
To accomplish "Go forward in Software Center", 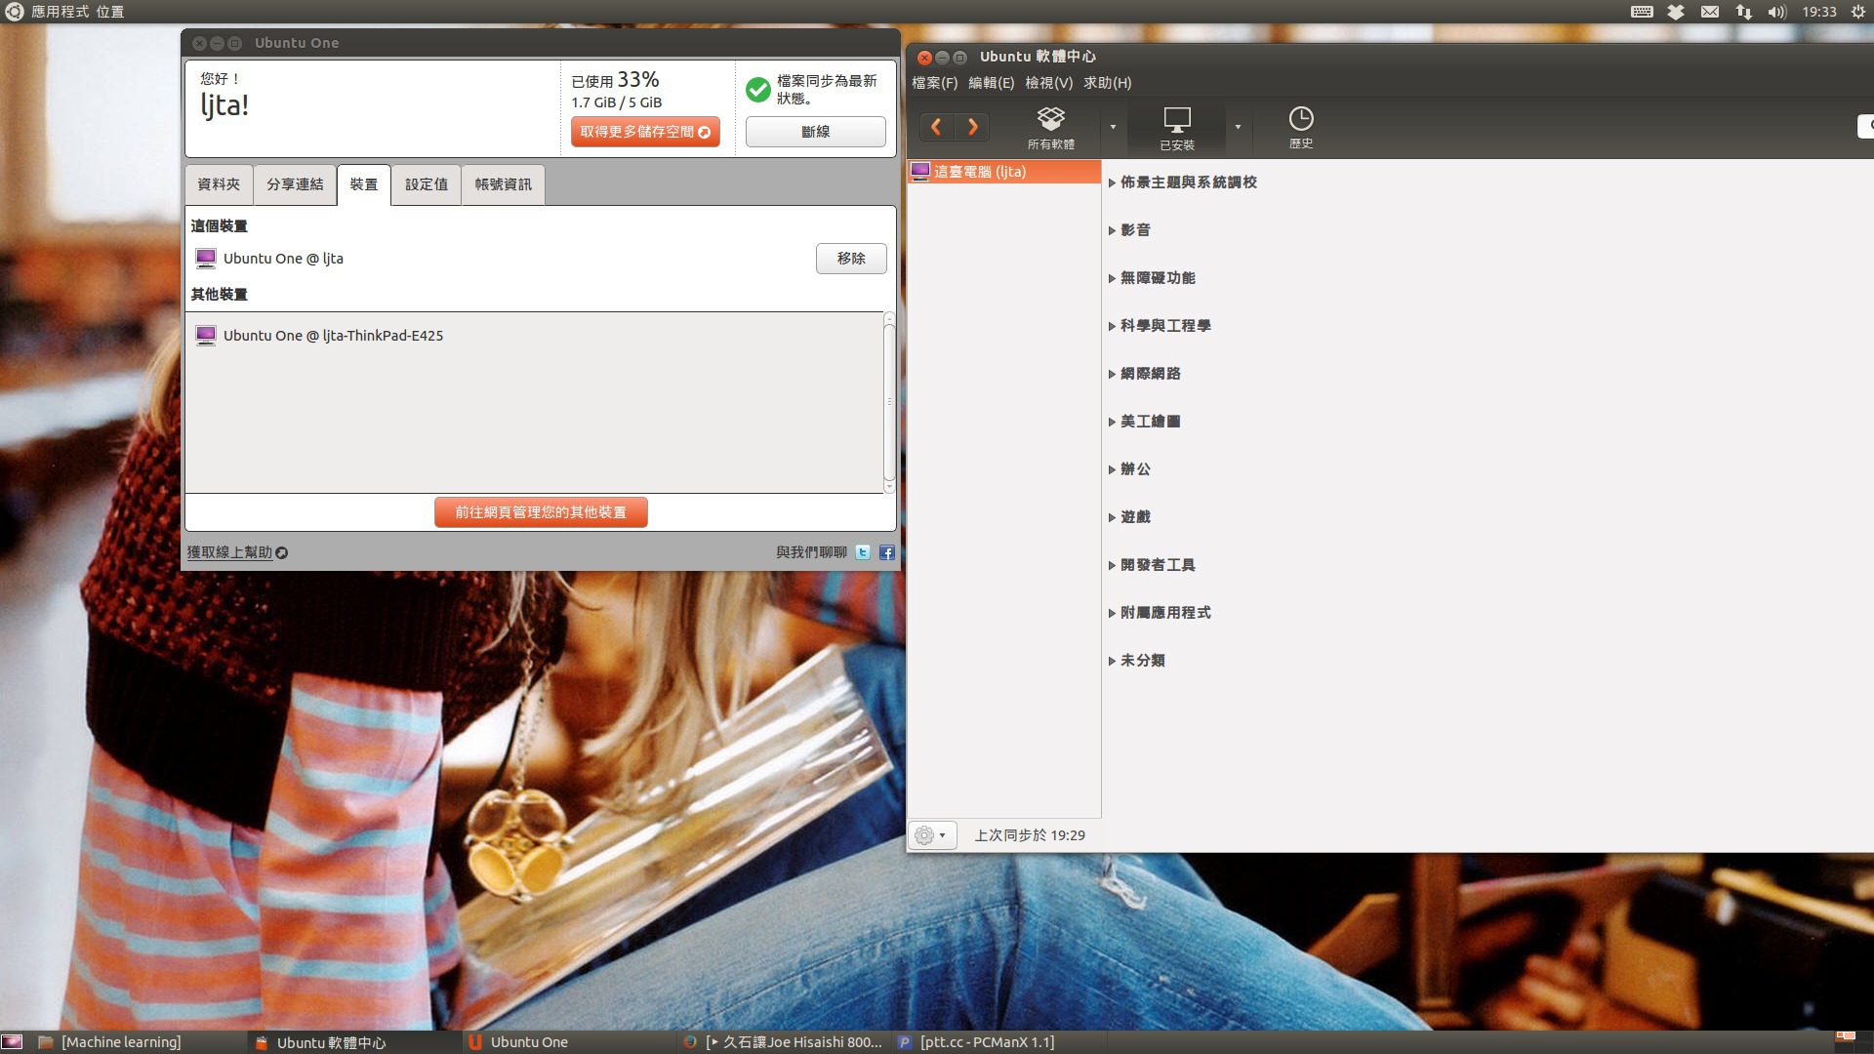I will [972, 127].
